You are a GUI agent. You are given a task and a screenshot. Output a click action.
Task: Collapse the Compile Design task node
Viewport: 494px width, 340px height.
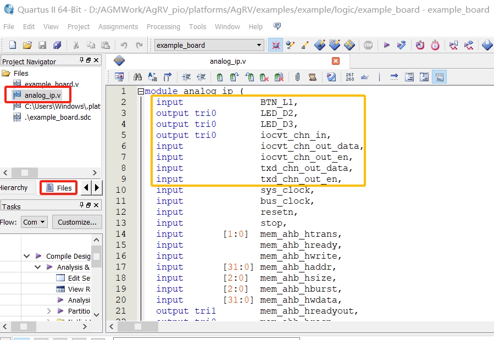[x=27, y=256]
